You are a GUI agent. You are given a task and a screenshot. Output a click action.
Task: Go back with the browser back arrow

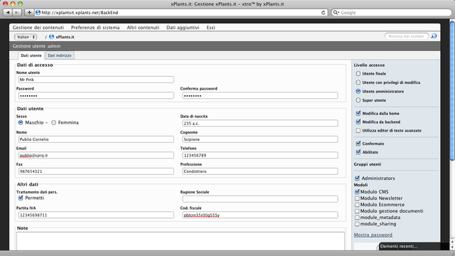click(x=8, y=13)
